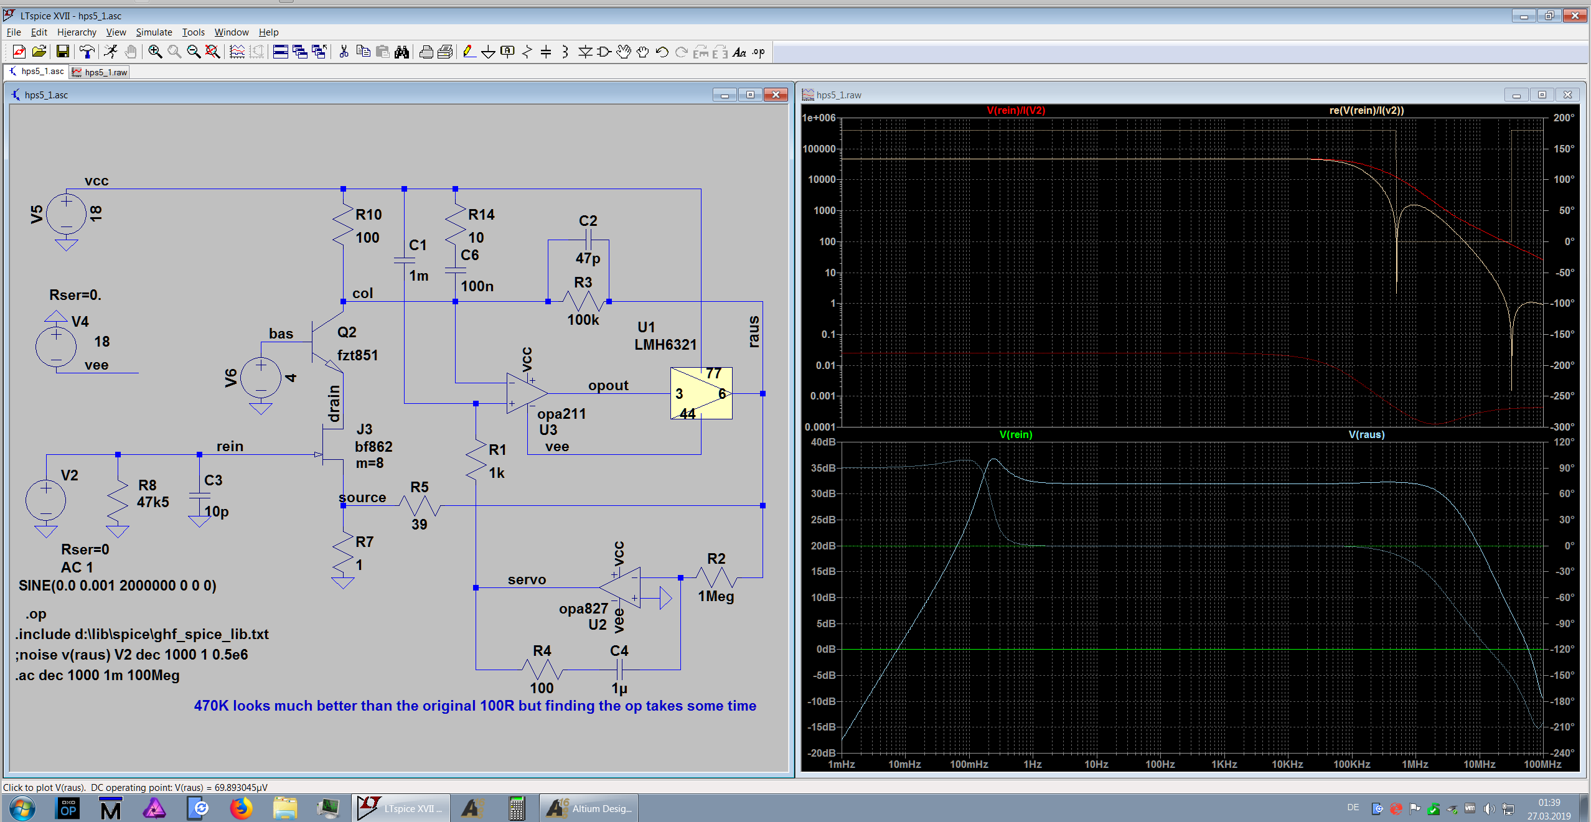Select the Text 'Aa' tool

pyautogui.click(x=739, y=52)
